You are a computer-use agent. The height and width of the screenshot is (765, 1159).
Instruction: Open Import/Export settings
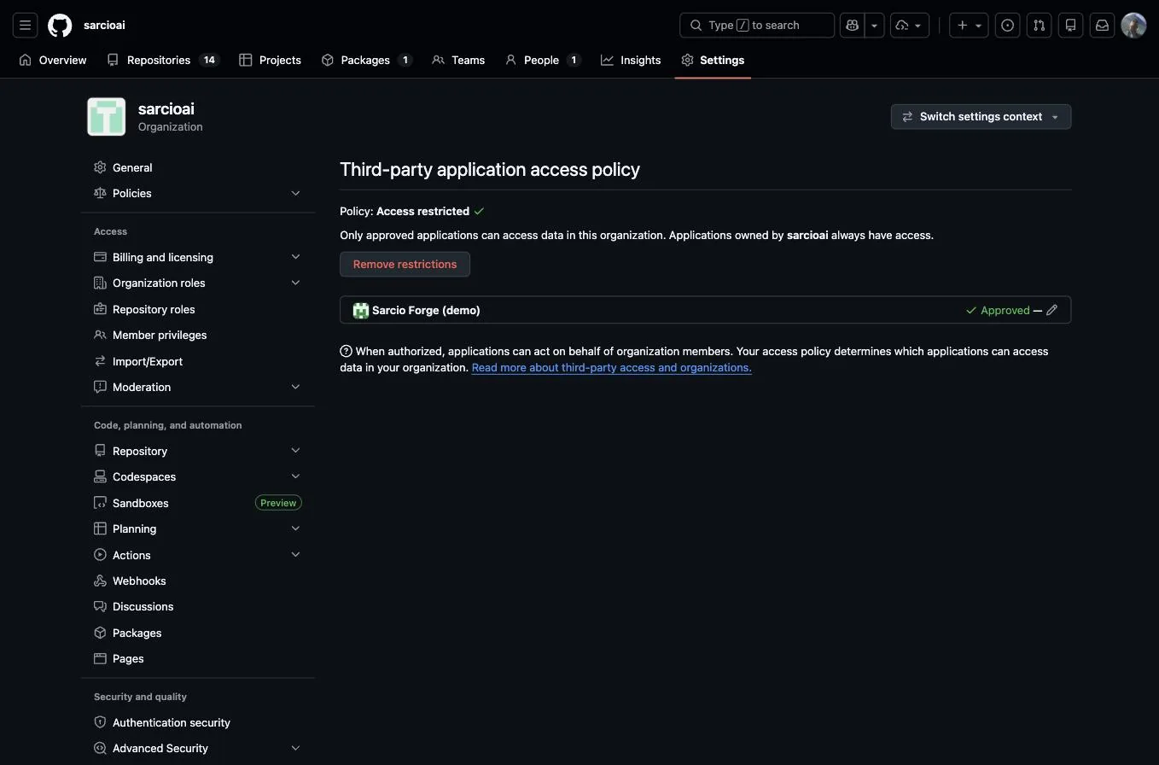[x=197, y=361]
